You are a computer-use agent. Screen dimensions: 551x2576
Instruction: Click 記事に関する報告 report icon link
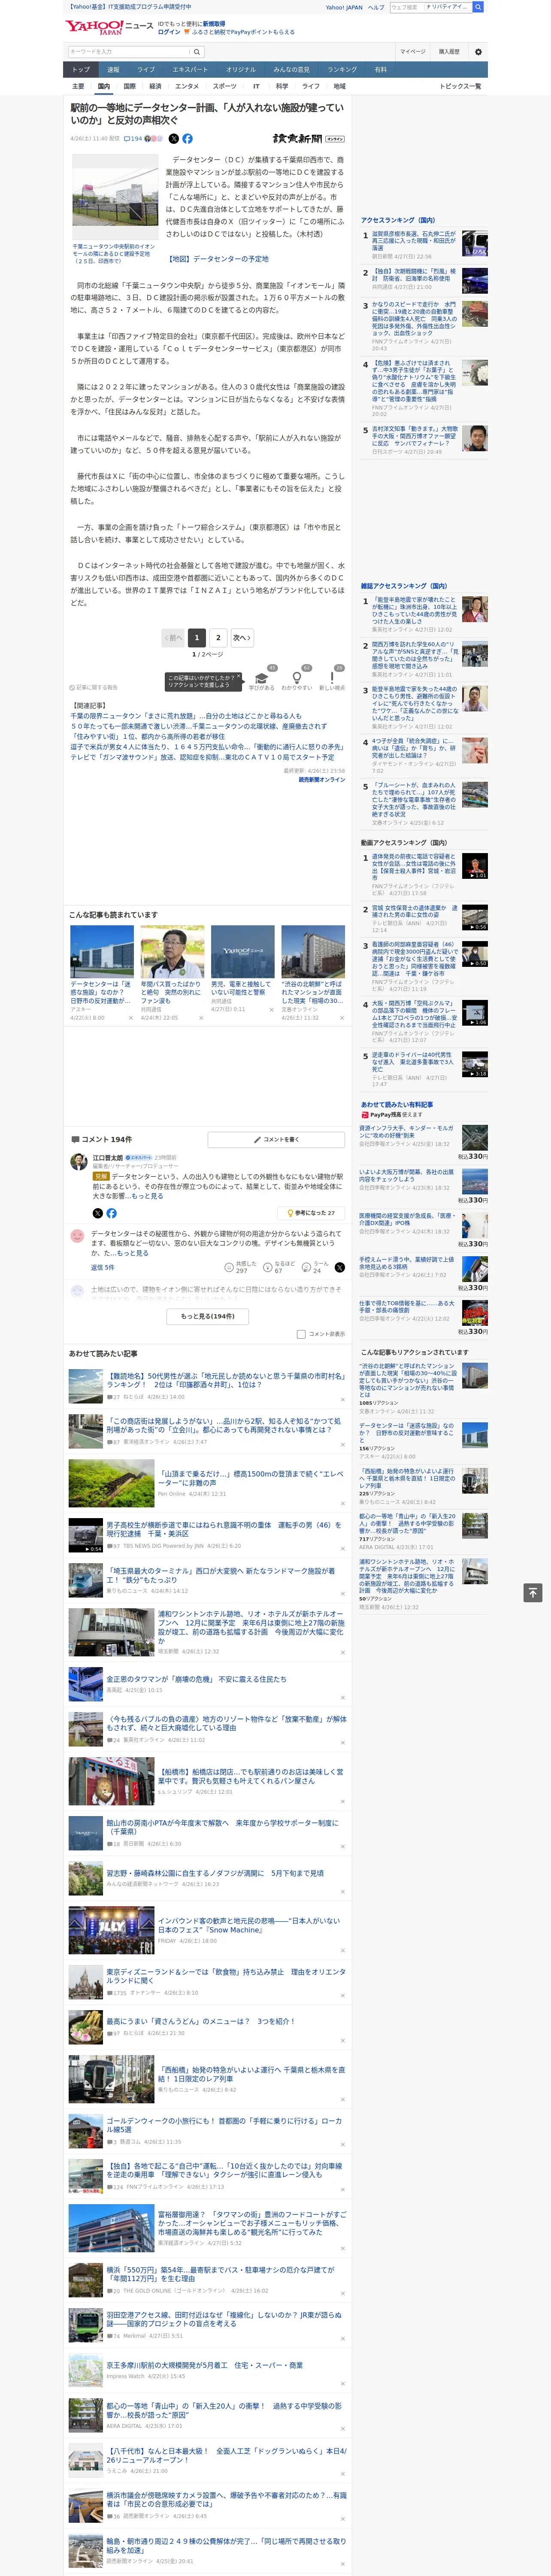coord(94,688)
